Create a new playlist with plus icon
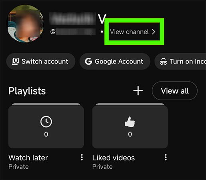 tap(138, 91)
